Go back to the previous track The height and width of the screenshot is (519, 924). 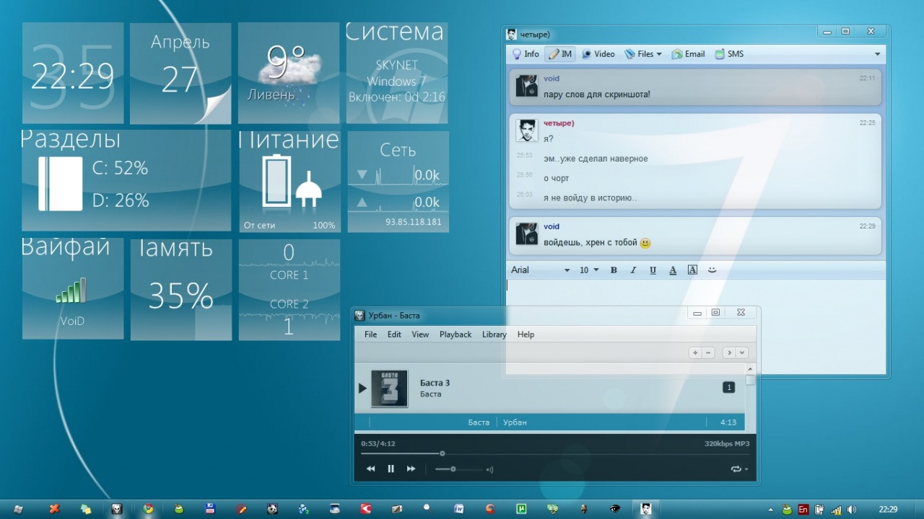[x=370, y=469]
